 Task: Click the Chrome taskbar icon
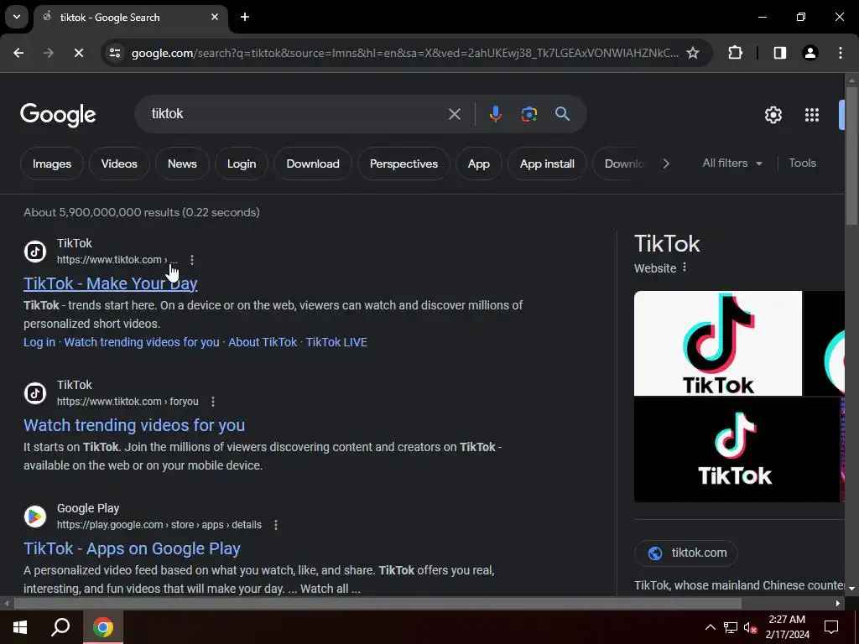coord(103,627)
